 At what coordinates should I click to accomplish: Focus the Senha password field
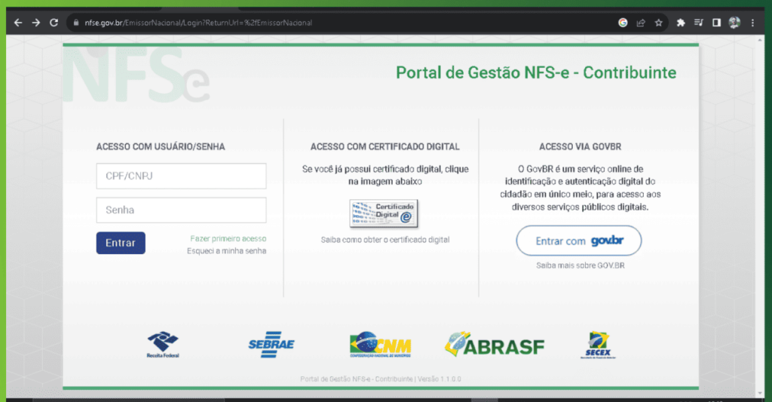point(181,210)
